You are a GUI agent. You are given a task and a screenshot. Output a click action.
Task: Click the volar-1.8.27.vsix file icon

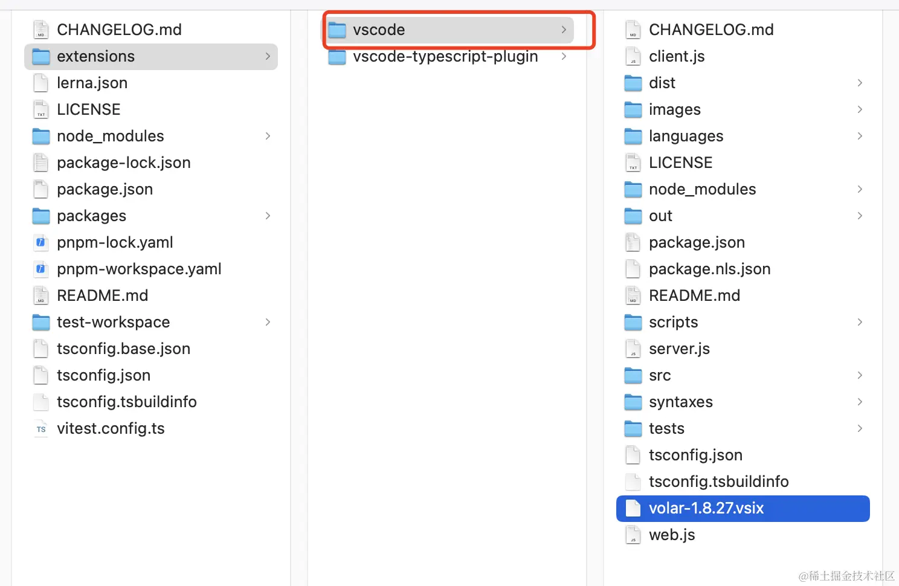[633, 509]
